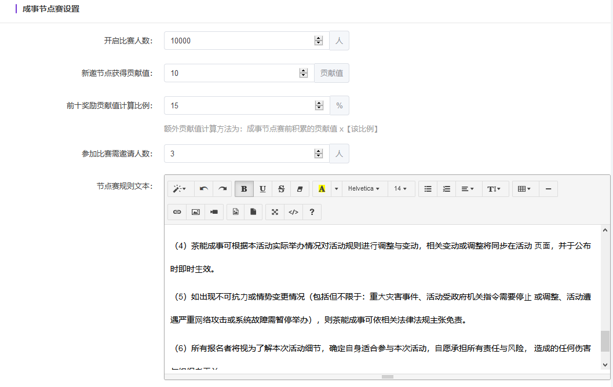The image size is (613, 387).
Task: Insert a video with the camera icon
Action: tap(214, 212)
